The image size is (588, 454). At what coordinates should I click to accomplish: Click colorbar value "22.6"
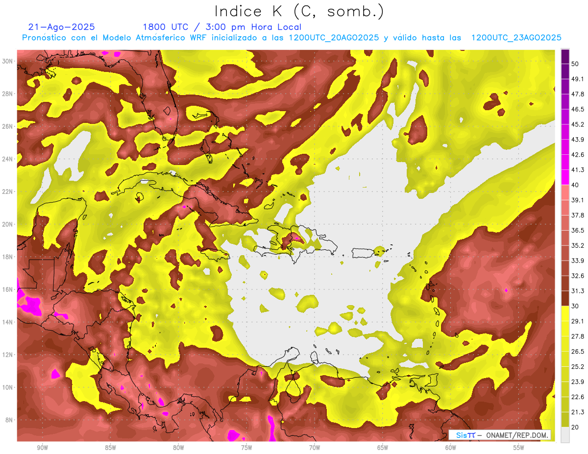tap(577, 397)
